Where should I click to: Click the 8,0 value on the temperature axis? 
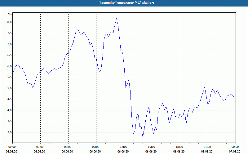pos(10,22)
